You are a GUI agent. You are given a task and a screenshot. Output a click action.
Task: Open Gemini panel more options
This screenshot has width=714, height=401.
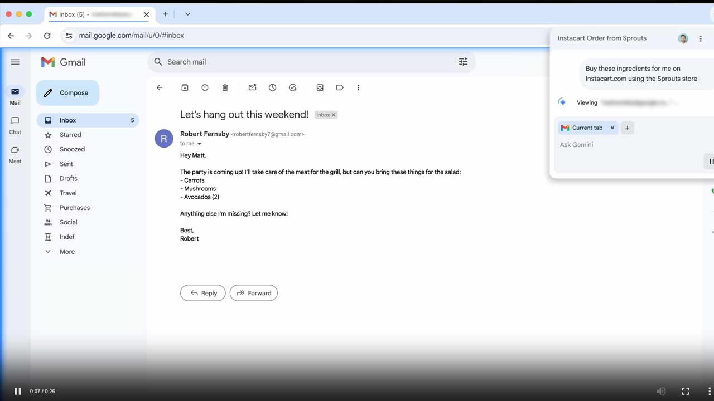701,38
